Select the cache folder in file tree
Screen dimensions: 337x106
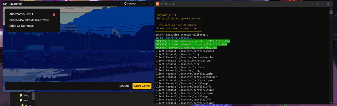(26, 105)
